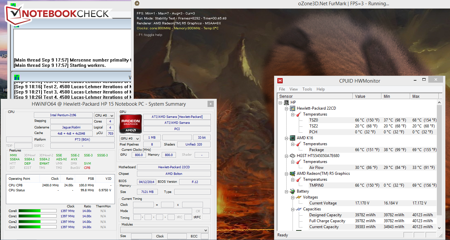Click the yellow Voltages waveform icon

[298, 197]
